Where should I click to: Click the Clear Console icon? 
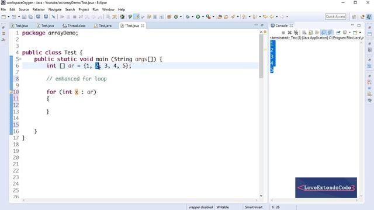click(x=304, y=33)
